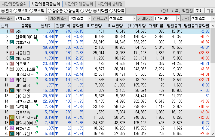This screenshot has width=215, height=137.
Task: Click the 심플랫폼 stock name
Action: [x=23, y=112]
